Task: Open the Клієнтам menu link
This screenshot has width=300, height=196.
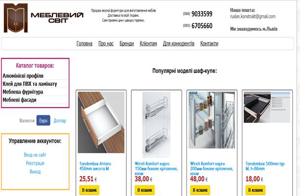Action: point(148,44)
